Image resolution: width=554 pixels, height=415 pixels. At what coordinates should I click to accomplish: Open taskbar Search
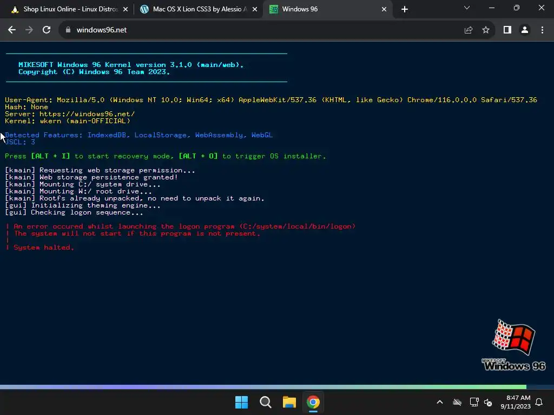265,402
